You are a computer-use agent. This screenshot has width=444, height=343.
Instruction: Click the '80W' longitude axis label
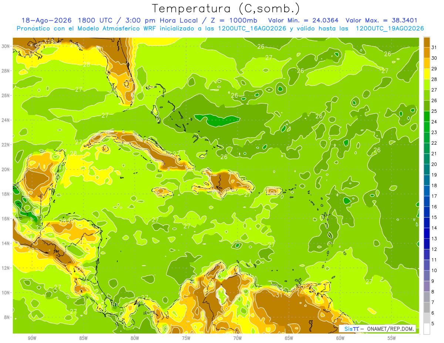point(135,338)
